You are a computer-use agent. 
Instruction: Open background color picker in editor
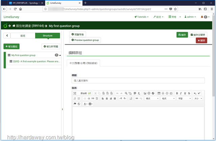[x=90, y=104]
